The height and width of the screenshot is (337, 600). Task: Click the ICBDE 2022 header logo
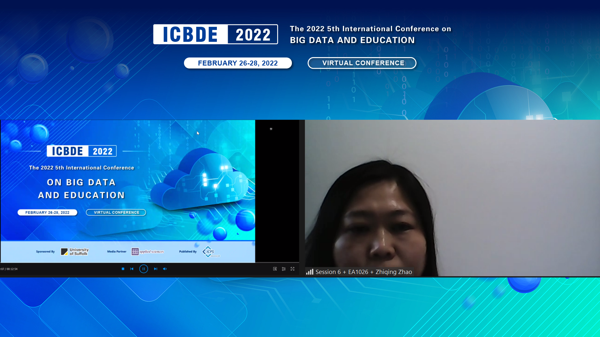pyautogui.click(x=215, y=34)
